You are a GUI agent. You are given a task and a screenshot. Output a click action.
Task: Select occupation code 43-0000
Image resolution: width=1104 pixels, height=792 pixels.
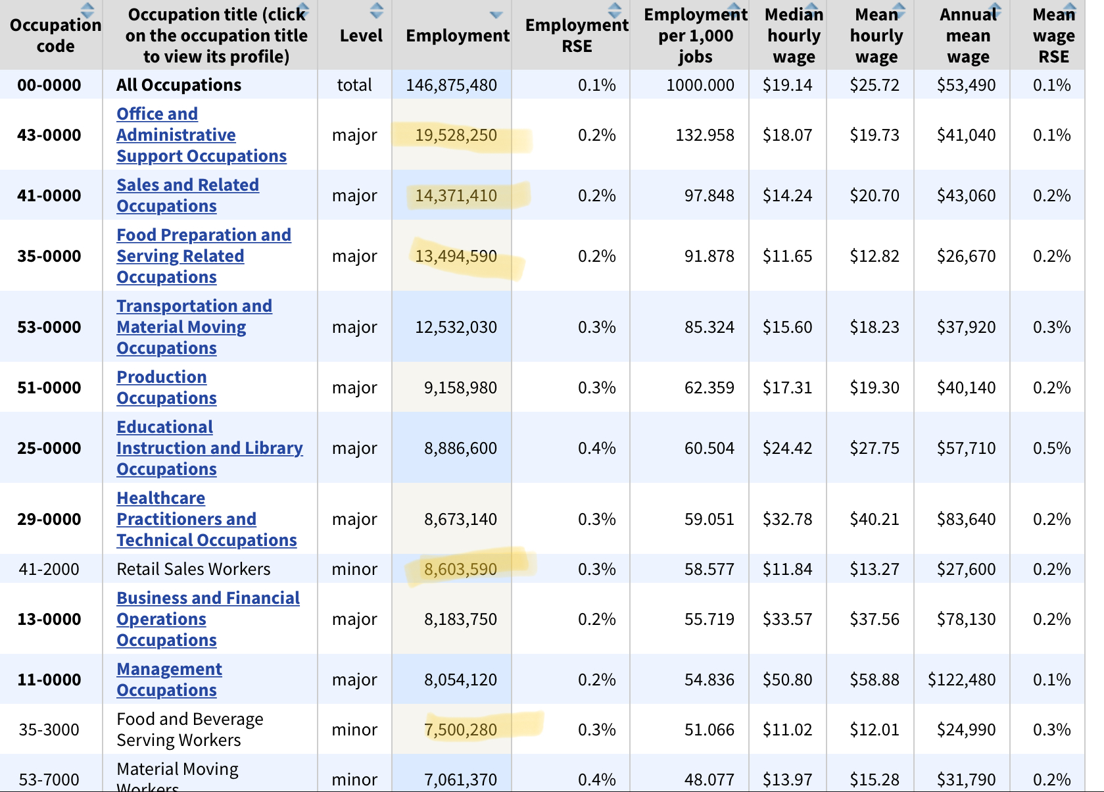coord(49,135)
